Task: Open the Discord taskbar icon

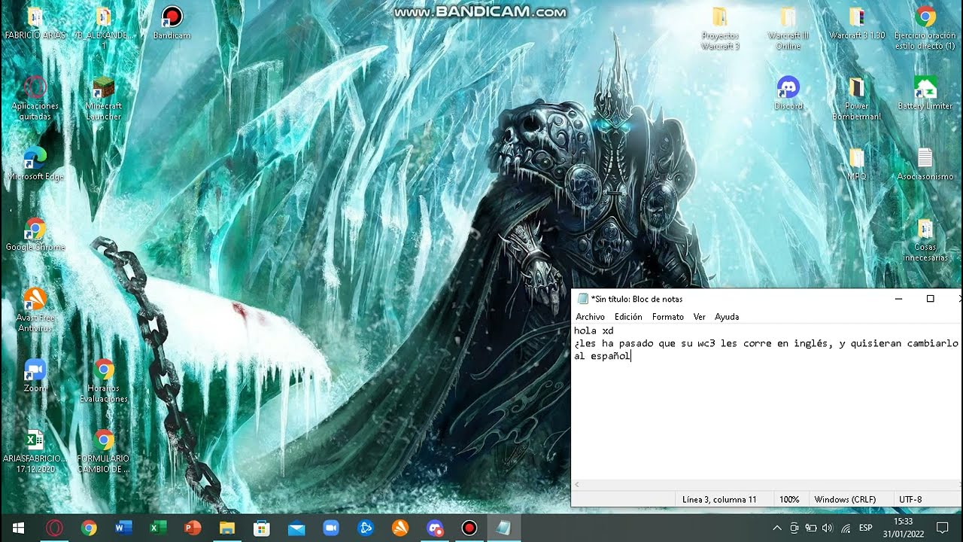Action: coord(435,528)
